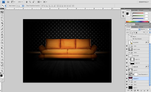Hide the Sofa group layer
Viewport: 151px width, 92px height.
point(127,46)
